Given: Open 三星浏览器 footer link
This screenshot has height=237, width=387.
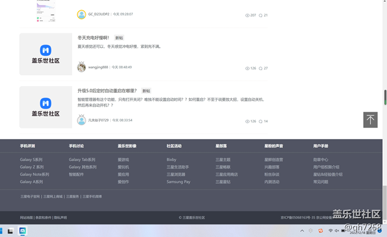Looking at the screenshot, I should 176,174.
